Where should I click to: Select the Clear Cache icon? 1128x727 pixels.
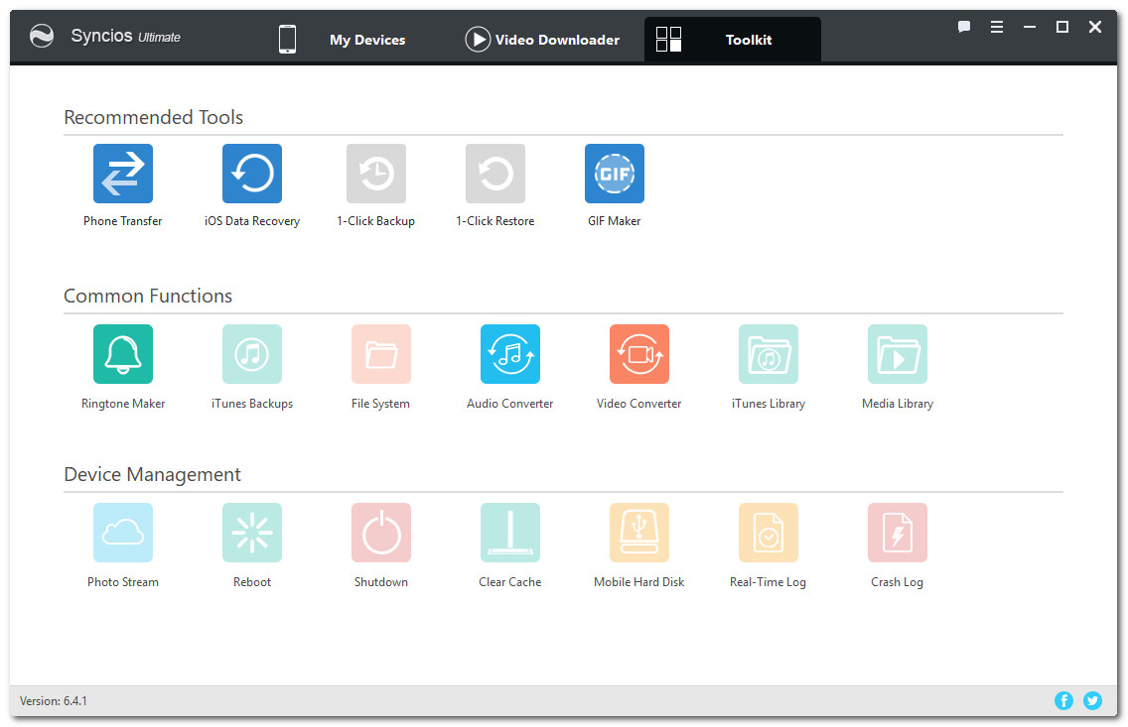click(x=510, y=533)
